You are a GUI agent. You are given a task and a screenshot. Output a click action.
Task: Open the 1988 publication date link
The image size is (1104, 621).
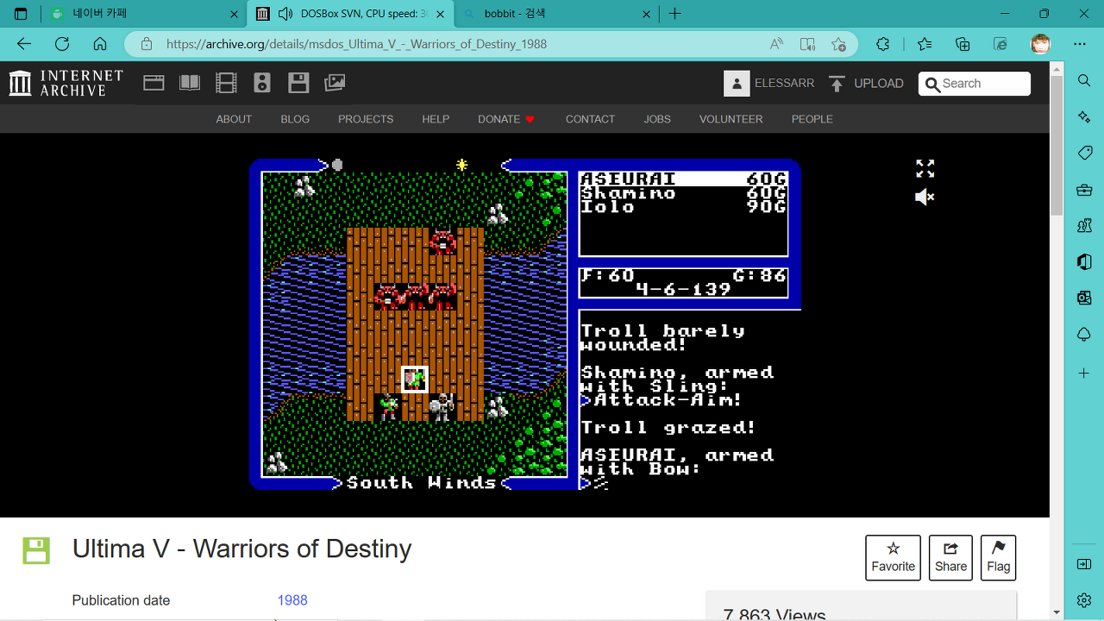click(292, 600)
